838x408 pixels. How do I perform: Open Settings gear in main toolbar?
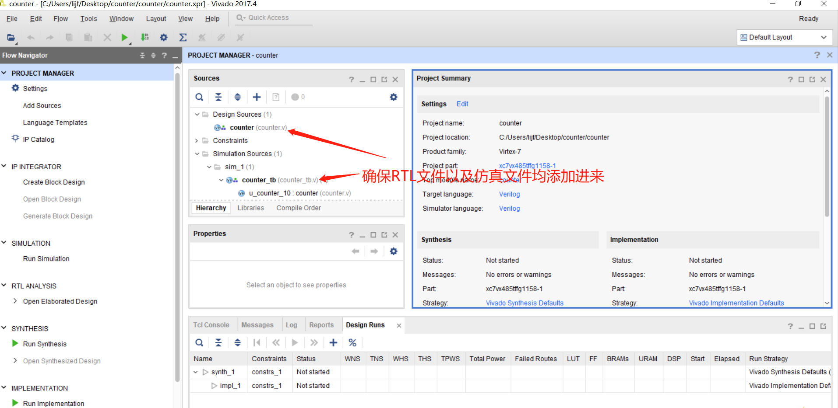[164, 38]
